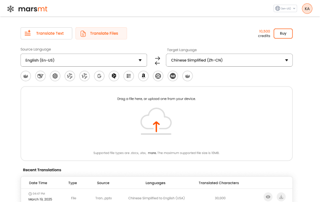The width and height of the screenshot is (320, 202).
Task: Expand the en-US interface language selector
Action: click(285, 8)
